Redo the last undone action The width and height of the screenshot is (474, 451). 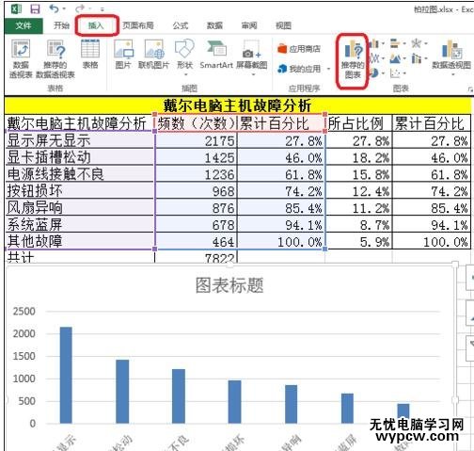81,8
